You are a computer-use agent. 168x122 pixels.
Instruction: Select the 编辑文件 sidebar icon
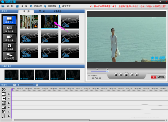coord(9,20)
